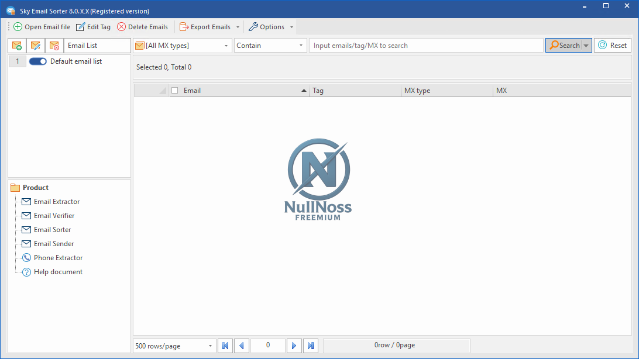
Task: Type in the search input field
Action: click(425, 45)
